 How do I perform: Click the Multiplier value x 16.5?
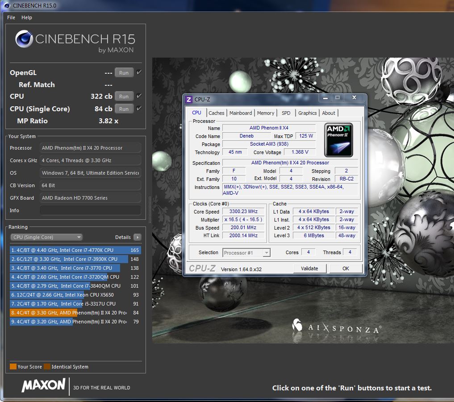(243, 219)
